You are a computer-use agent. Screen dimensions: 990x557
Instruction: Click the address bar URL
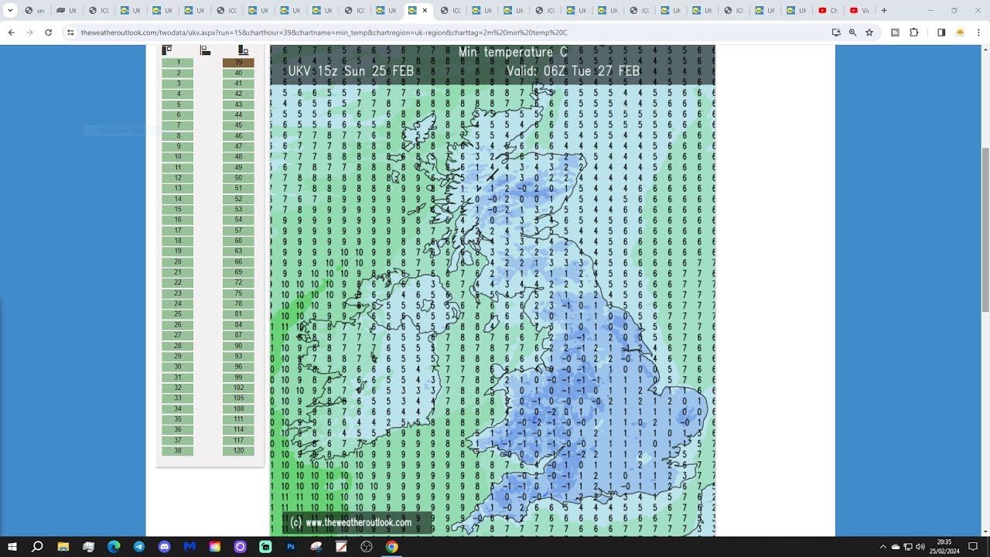324,32
